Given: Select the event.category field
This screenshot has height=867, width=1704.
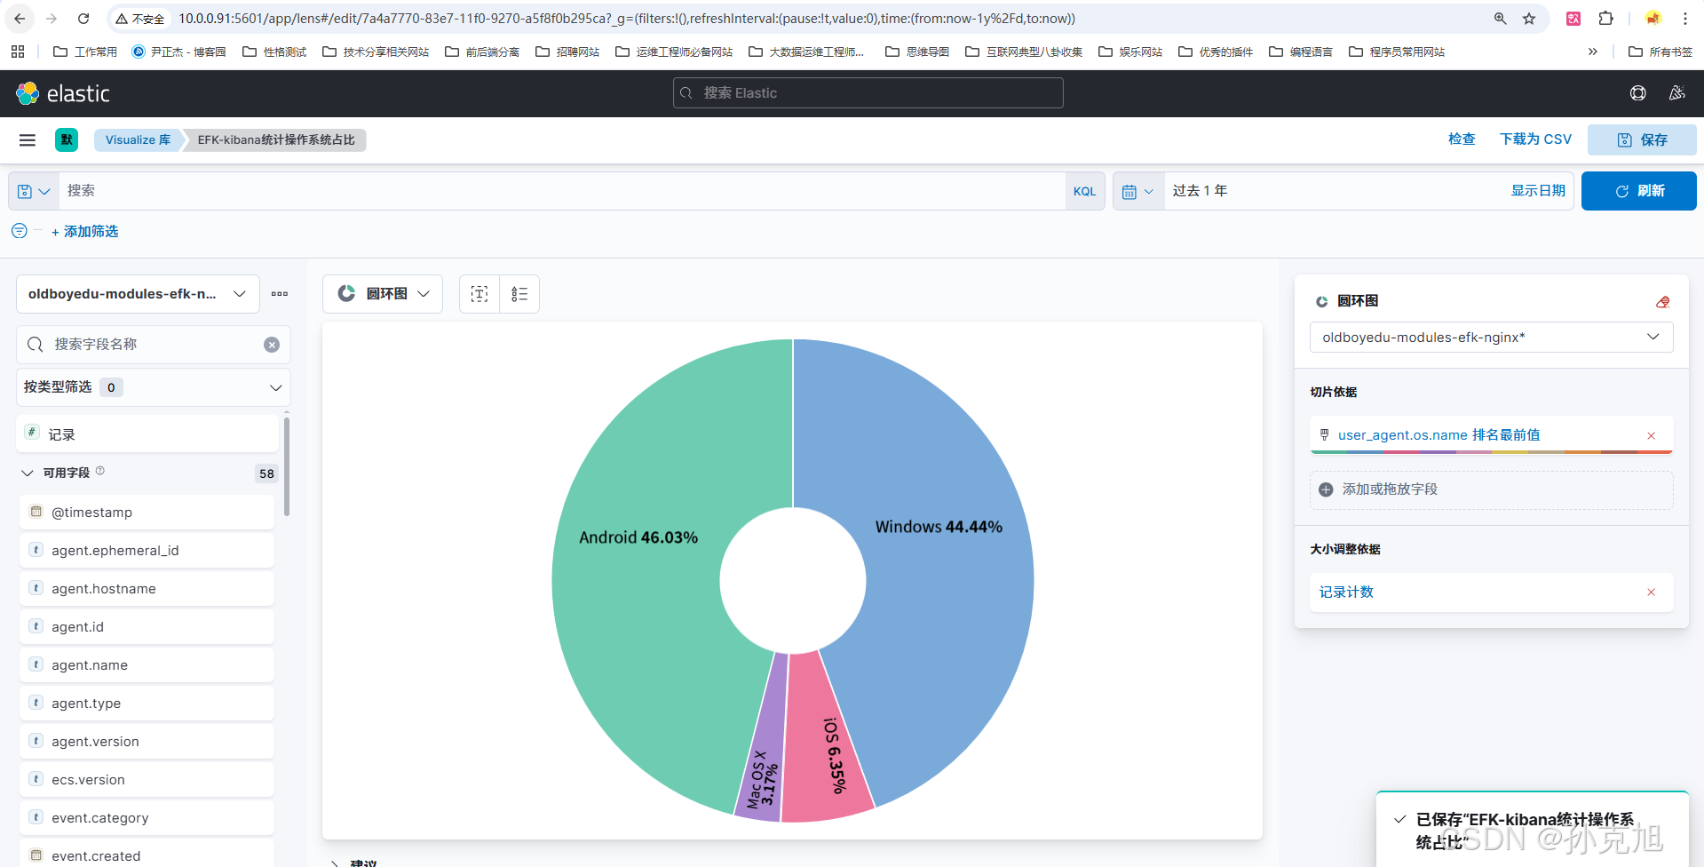Looking at the screenshot, I should pos(147,818).
